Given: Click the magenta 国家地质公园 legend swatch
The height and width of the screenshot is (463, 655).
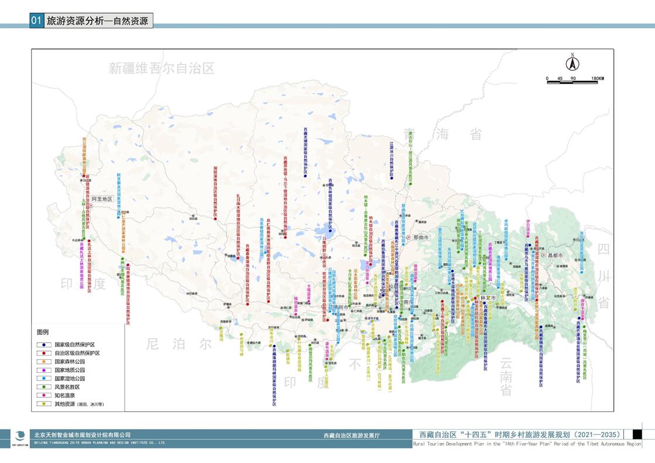Looking at the screenshot, I should pyautogui.click(x=43, y=370).
